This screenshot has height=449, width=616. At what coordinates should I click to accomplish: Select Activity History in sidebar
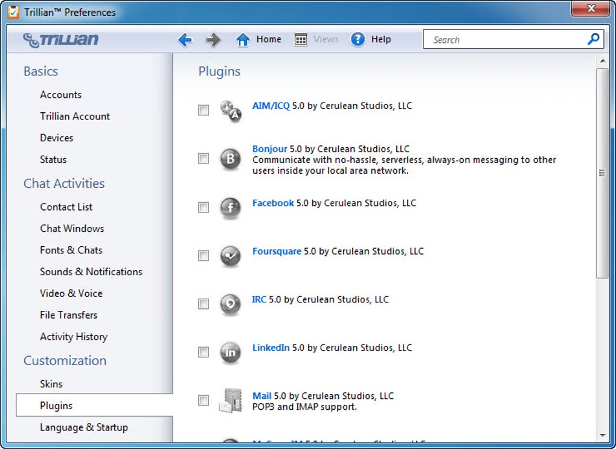coord(74,337)
